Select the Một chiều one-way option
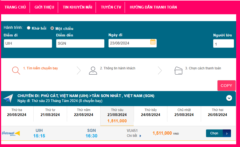Screen dimensions: 240x147 click(x=52, y=28)
